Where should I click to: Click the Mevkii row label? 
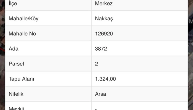[x=17, y=108]
